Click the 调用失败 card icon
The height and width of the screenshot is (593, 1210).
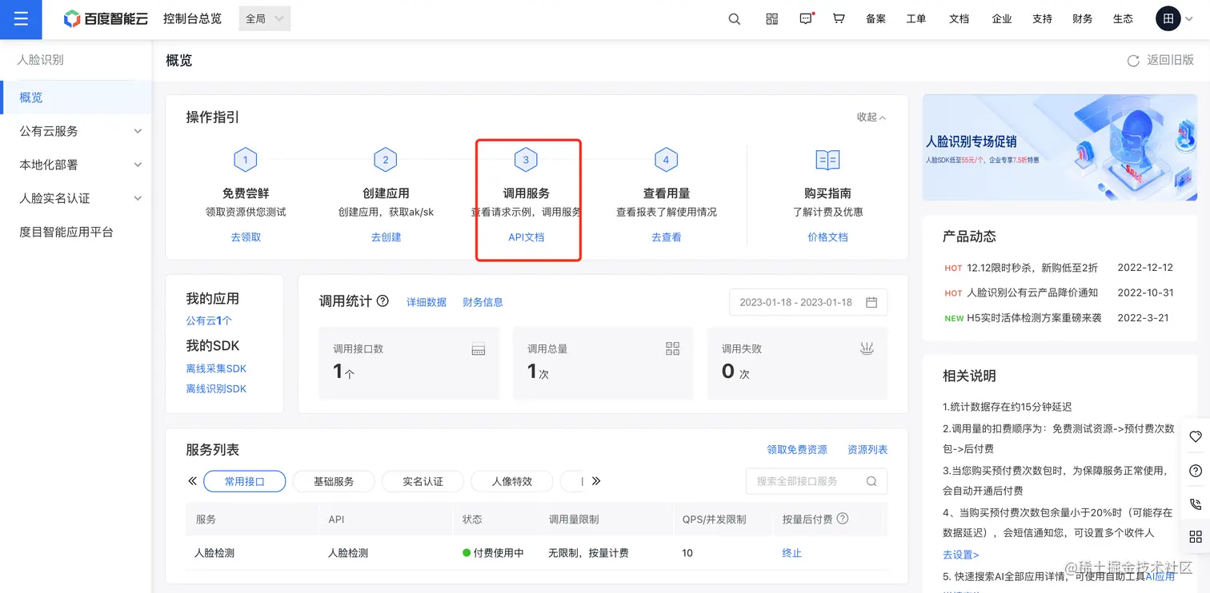pyautogui.click(x=866, y=348)
